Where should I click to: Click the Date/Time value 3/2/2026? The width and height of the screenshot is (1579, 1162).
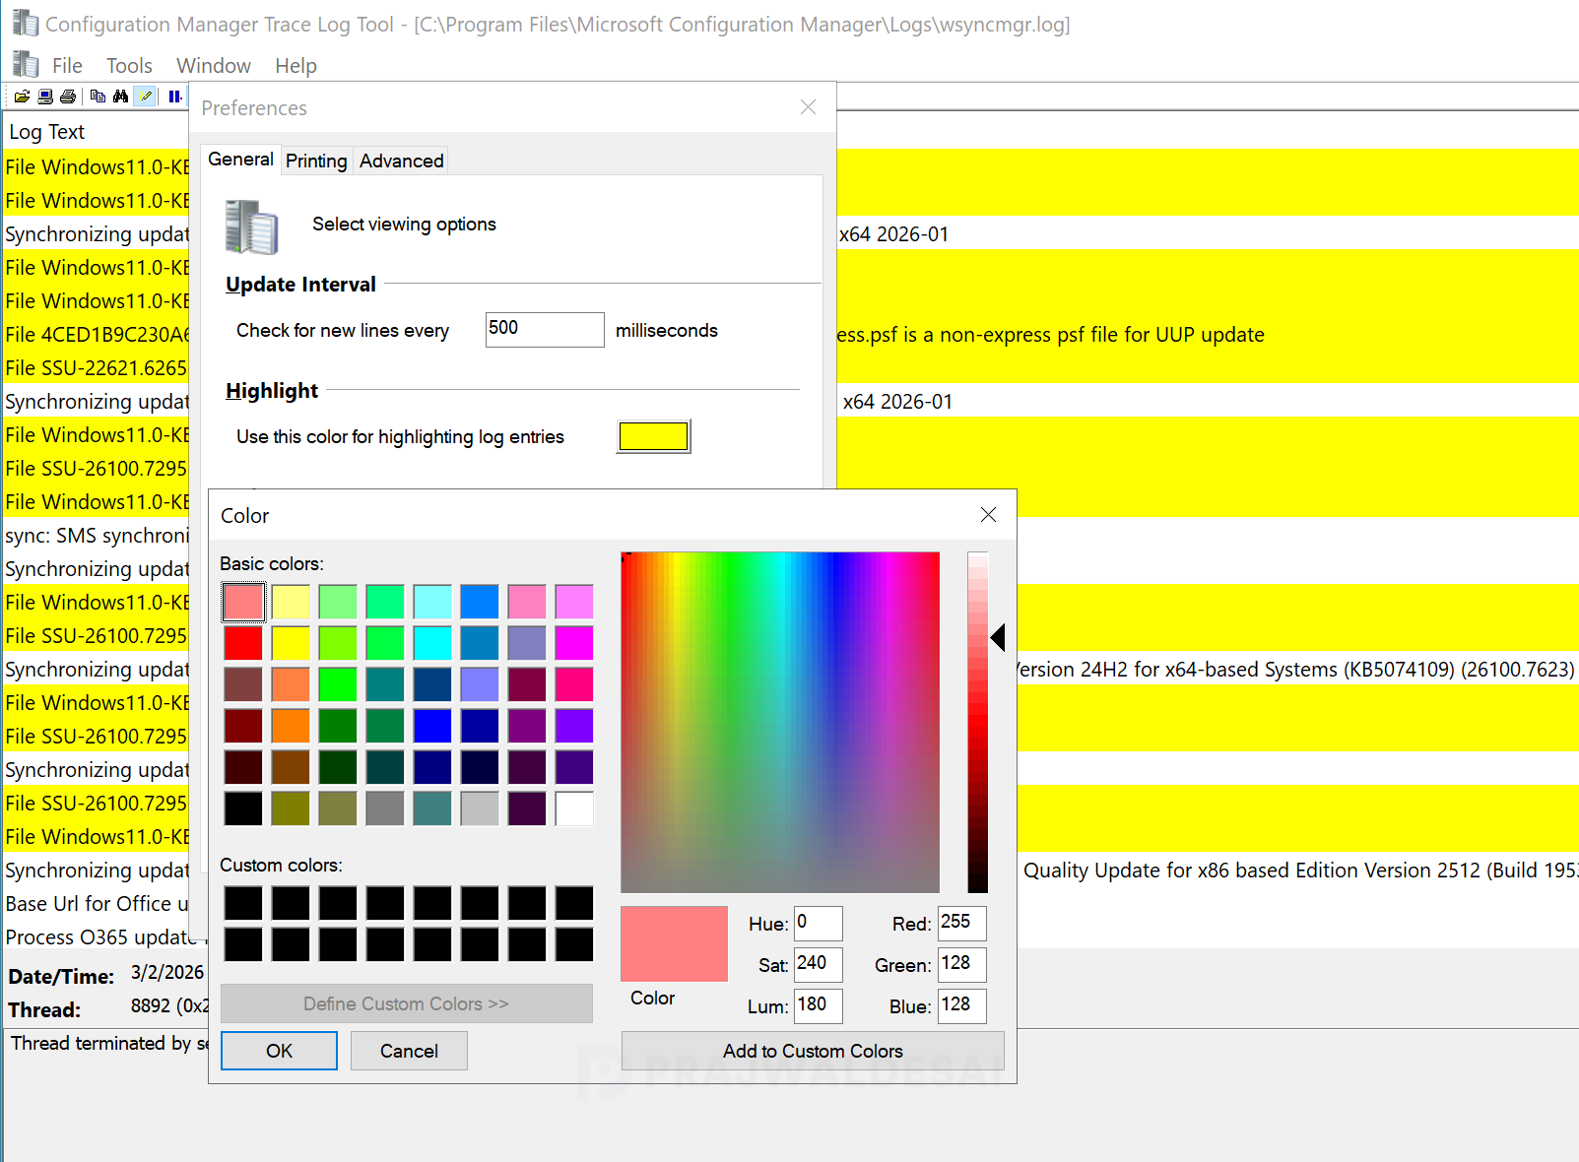click(167, 973)
